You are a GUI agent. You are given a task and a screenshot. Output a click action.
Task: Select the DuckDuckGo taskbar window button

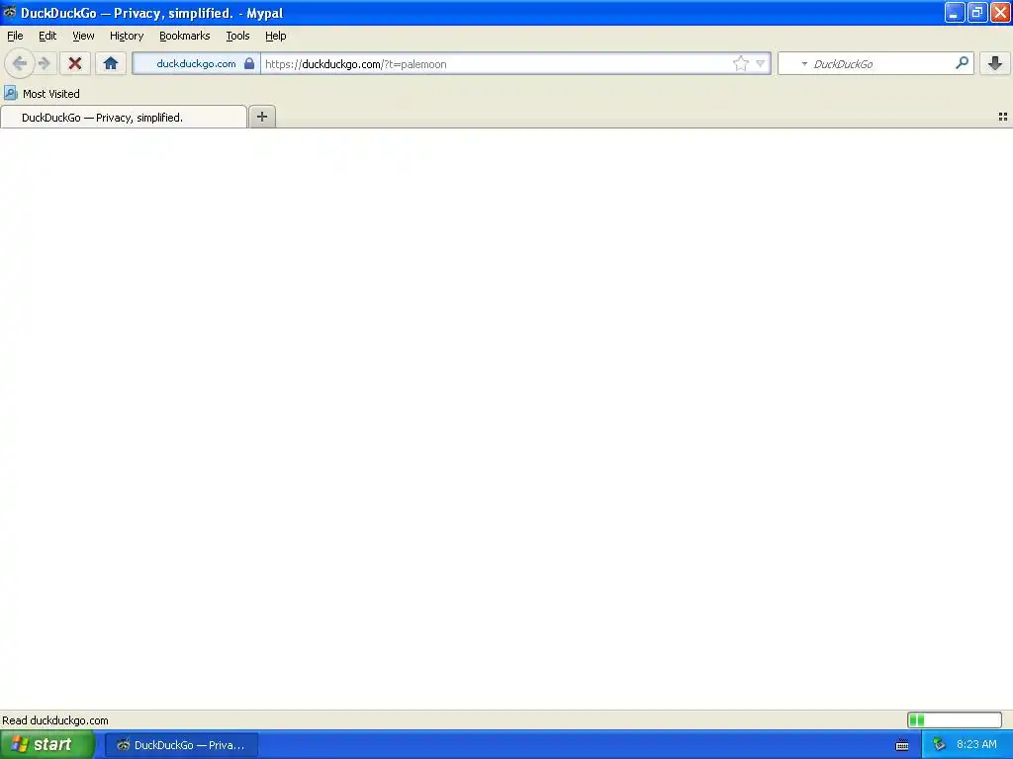[182, 745]
